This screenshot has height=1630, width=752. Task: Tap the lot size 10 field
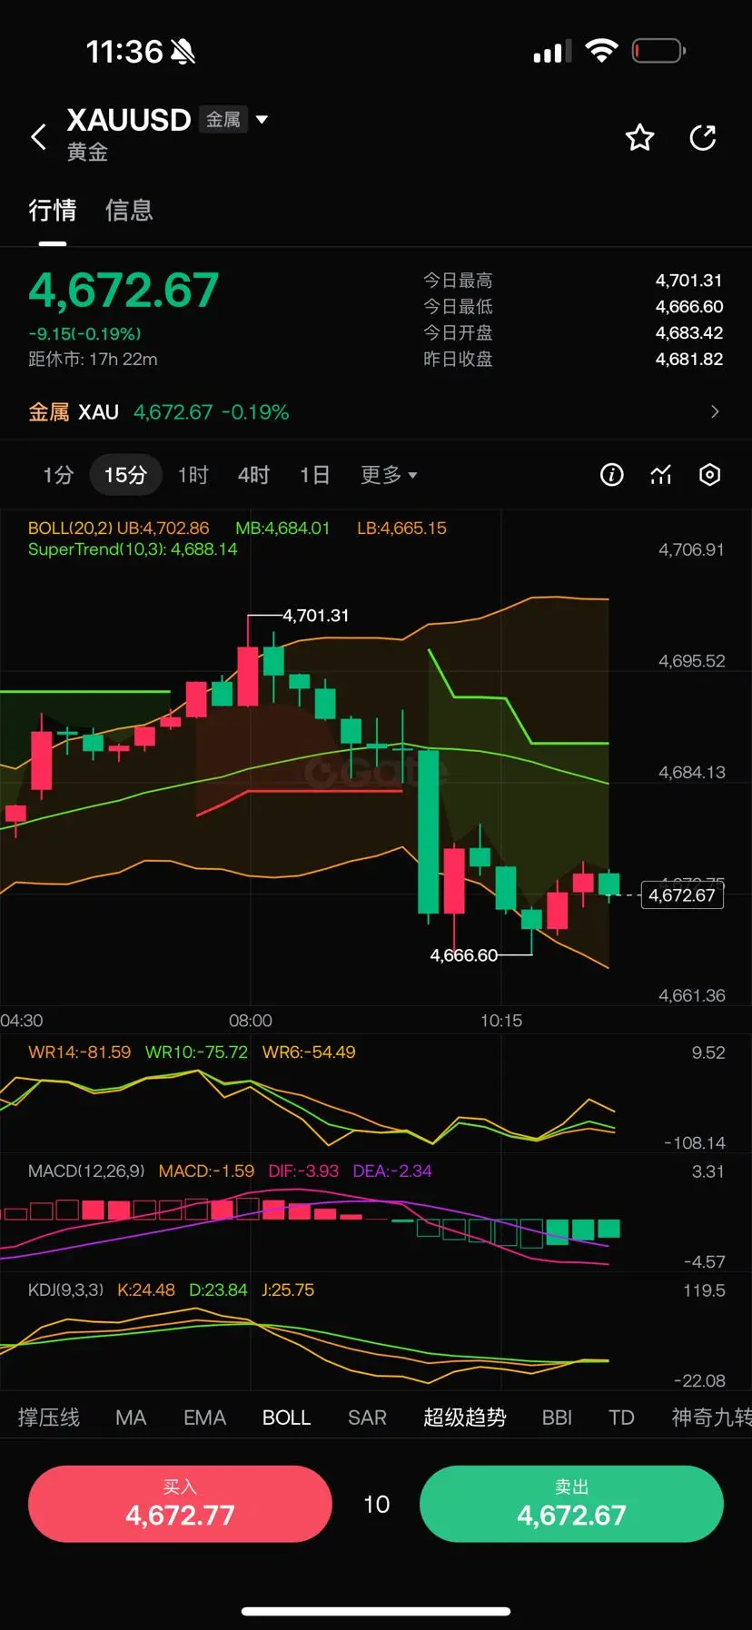coord(376,1505)
